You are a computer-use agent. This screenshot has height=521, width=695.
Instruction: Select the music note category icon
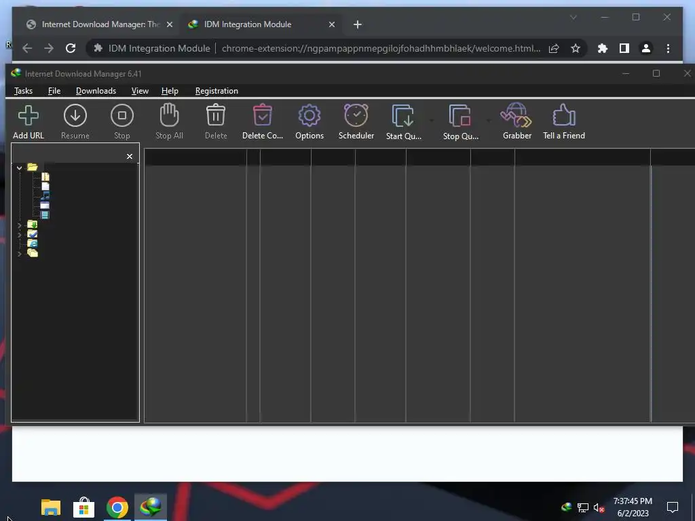click(45, 195)
